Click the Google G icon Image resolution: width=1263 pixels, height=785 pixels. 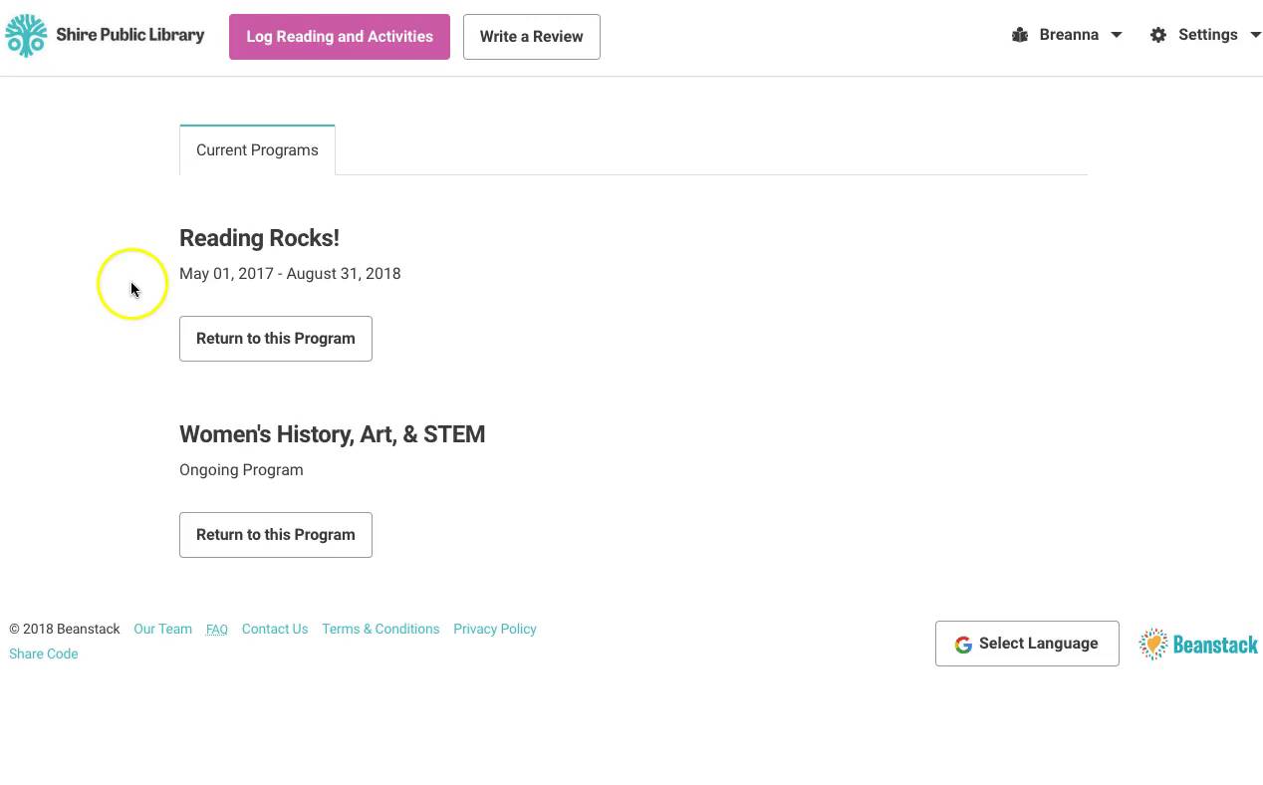[x=962, y=645]
